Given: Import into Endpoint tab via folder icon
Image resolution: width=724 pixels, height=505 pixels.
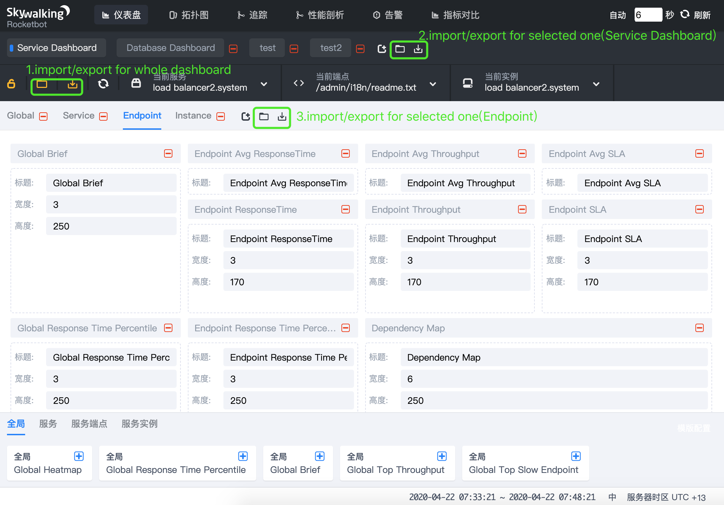Looking at the screenshot, I should pos(264,117).
